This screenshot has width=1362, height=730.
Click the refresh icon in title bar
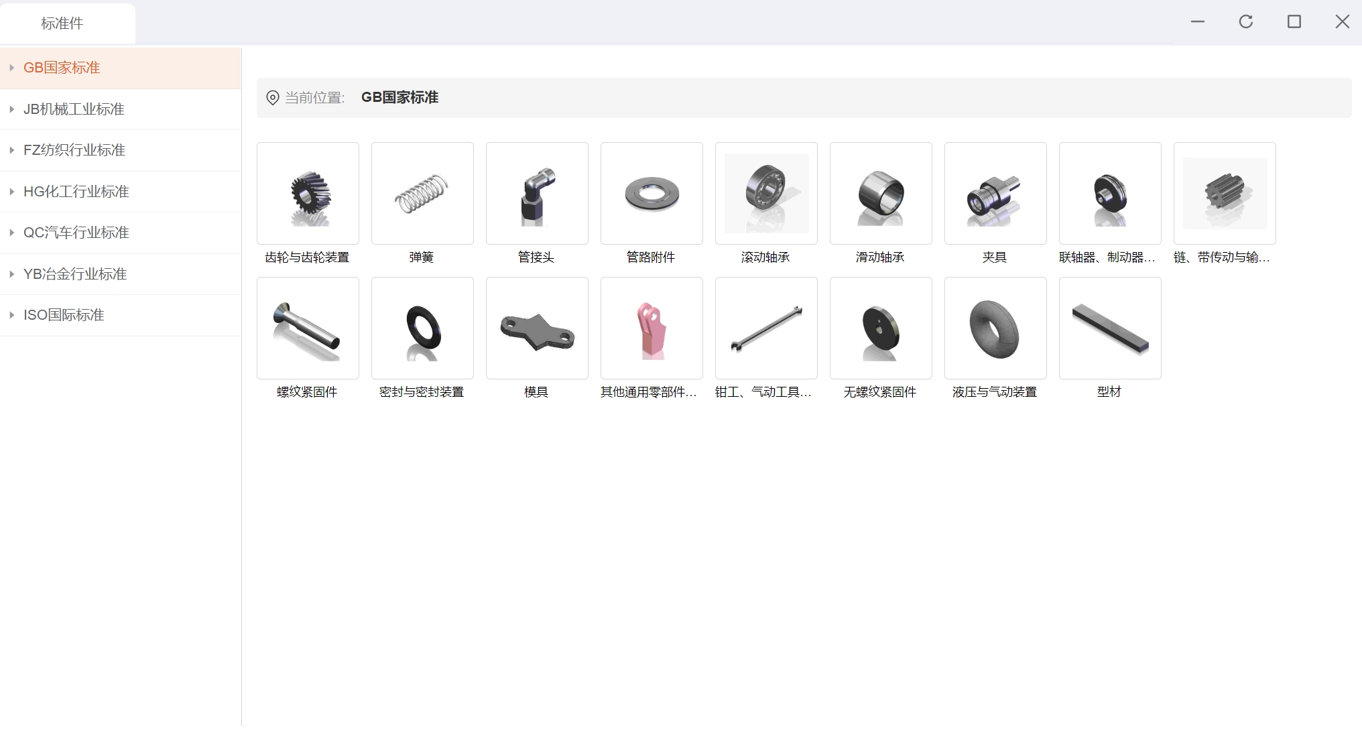click(1245, 22)
